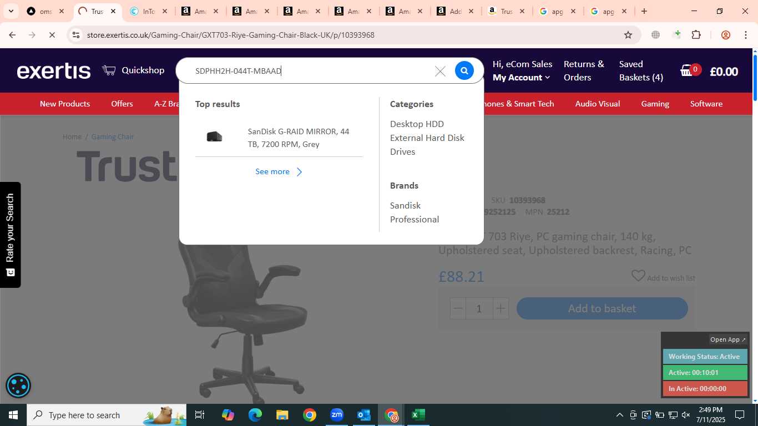Open the Chrome Extensions puzzle icon
This screenshot has height=426, width=758.
696,35
